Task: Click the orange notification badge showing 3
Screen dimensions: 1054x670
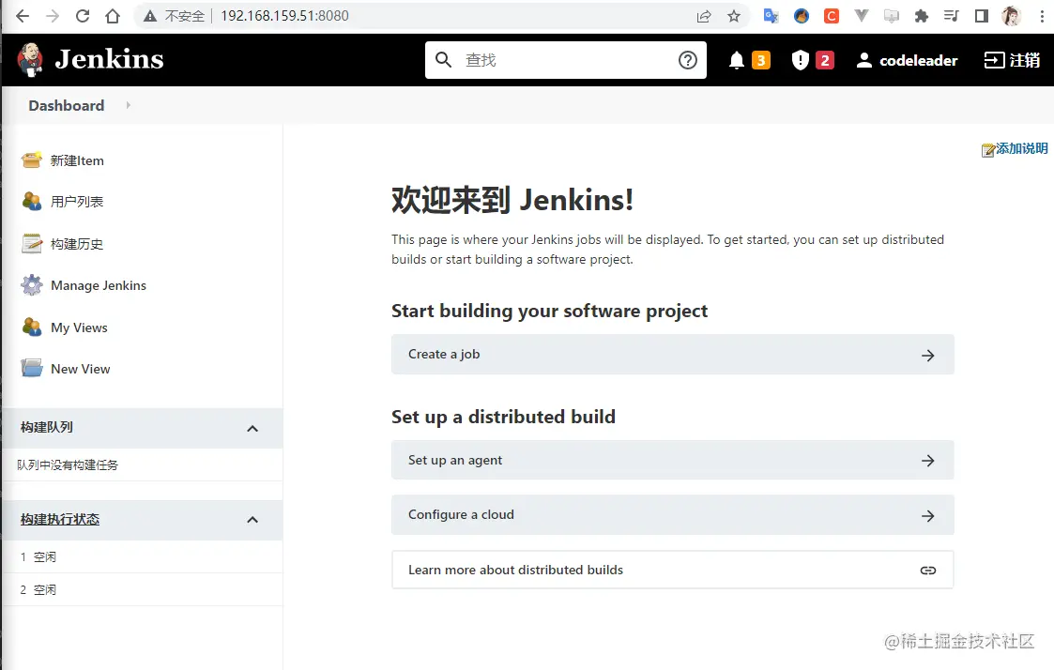Action: coord(761,60)
